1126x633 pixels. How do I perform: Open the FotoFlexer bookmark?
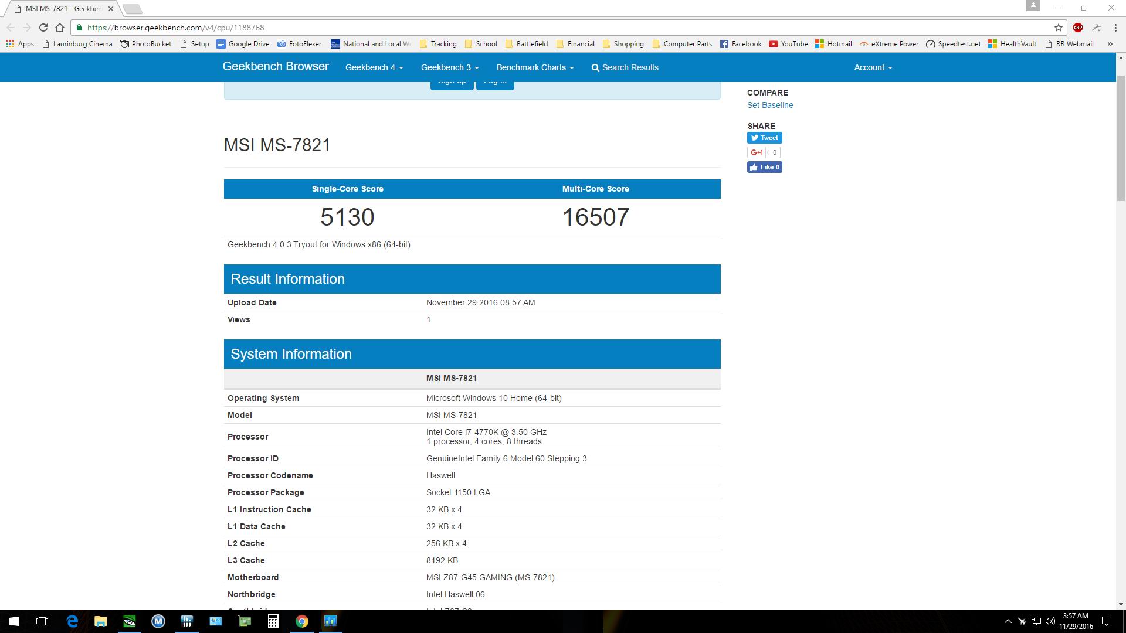299,44
